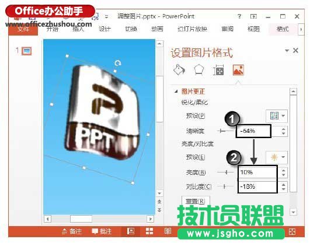
Task: Decrease 清晰度 with the down spinner
Action: [284, 133]
